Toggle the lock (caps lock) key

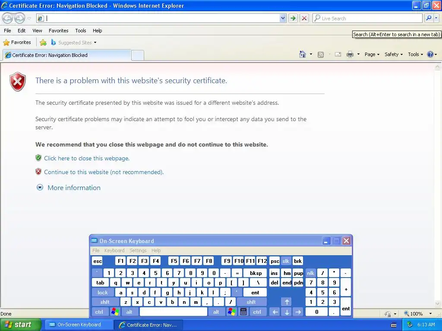coord(103,293)
